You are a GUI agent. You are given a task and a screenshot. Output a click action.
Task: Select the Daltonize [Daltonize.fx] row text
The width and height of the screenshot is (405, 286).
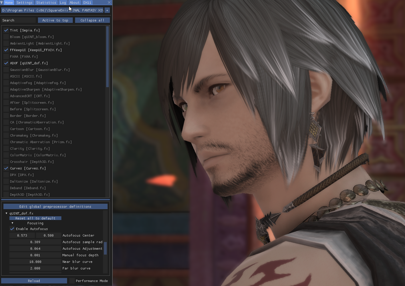coord(34,181)
